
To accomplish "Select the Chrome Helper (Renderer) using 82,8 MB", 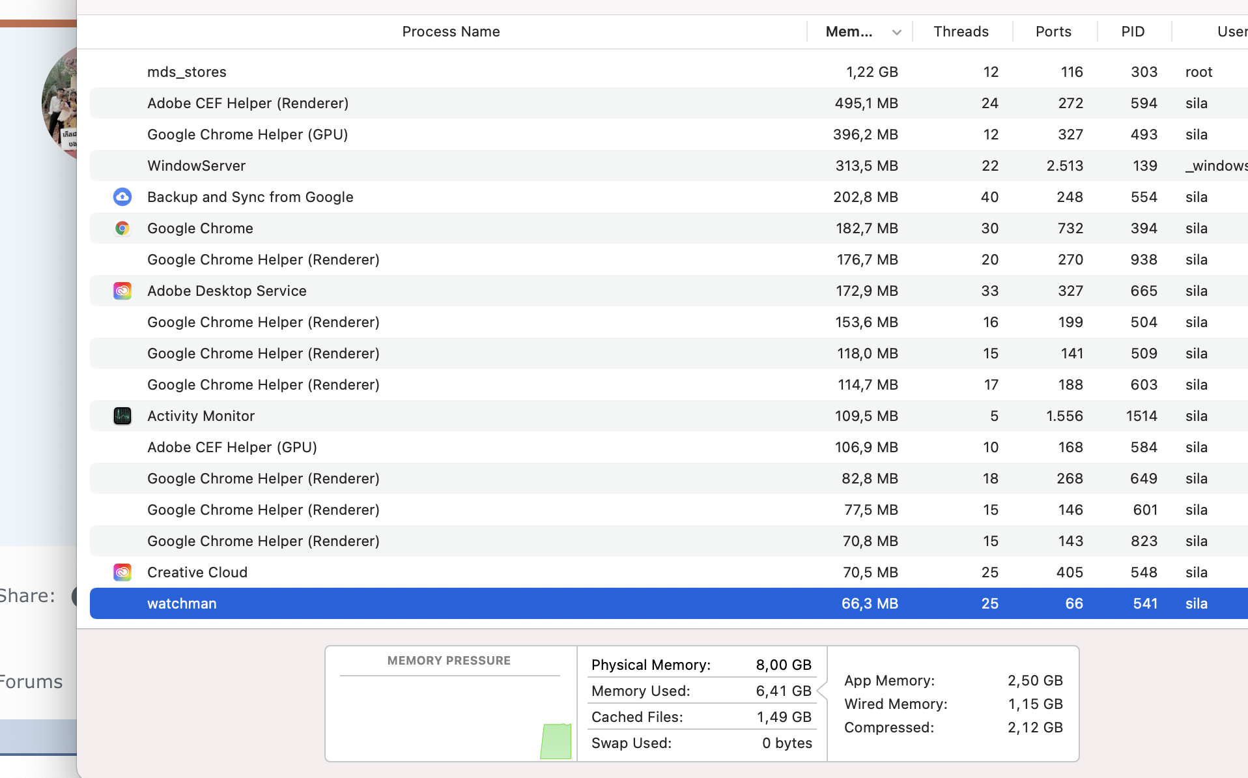I will click(x=669, y=478).
